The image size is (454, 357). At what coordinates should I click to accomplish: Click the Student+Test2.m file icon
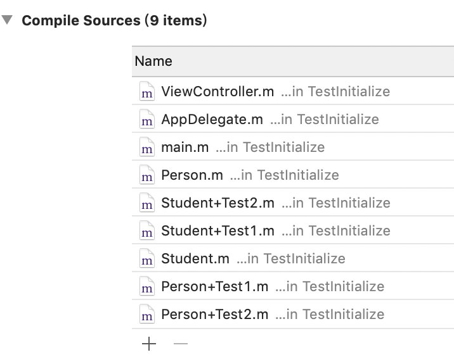147,203
